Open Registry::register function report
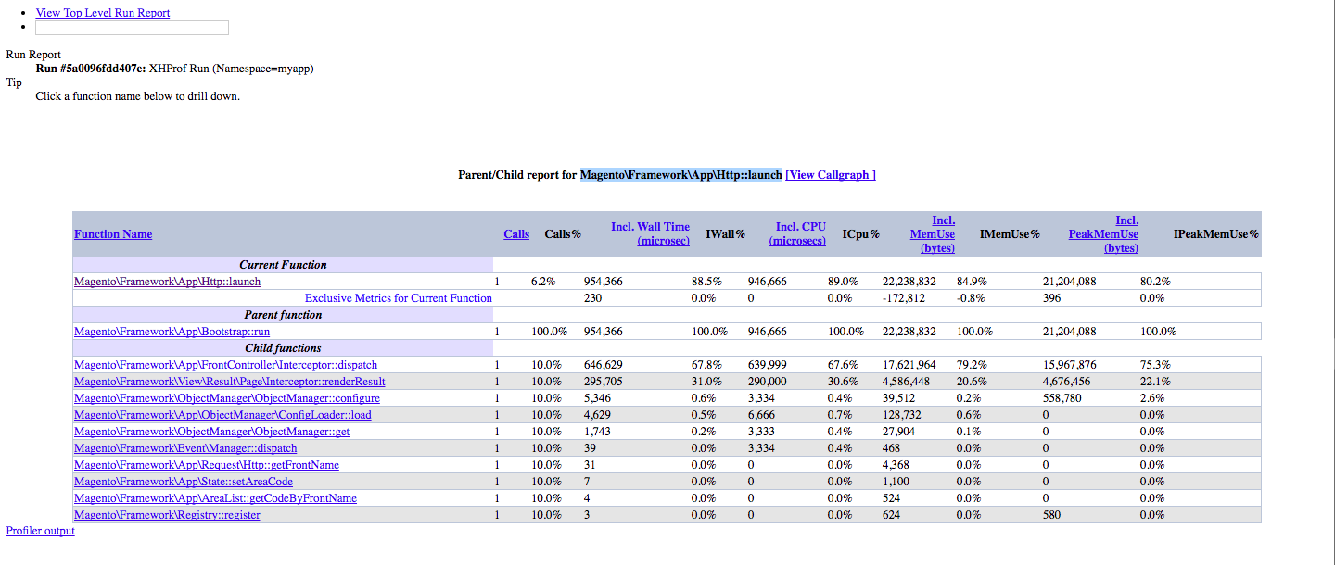 click(167, 515)
